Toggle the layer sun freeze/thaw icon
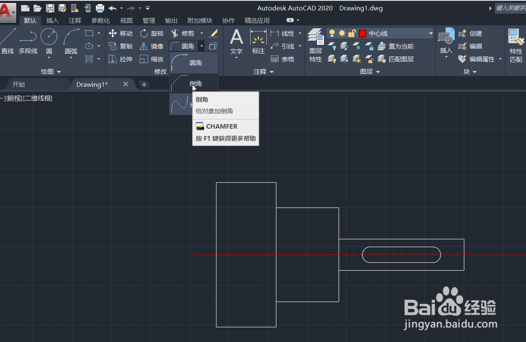526x342 pixels. tap(342, 33)
